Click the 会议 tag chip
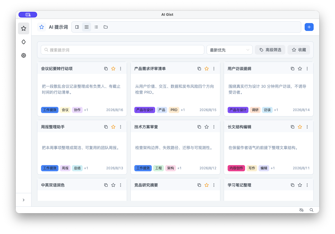Image resolution: width=335 pixels, height=234 pixels. [x=65, y=110]
